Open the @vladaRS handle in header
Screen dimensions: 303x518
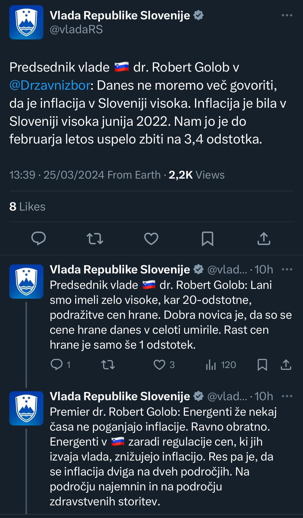coord(76,29)
